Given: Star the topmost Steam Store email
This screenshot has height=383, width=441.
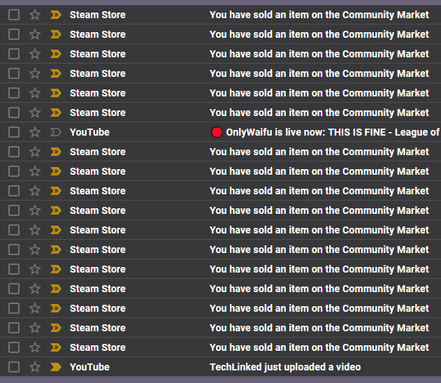Looking at the screenshot, I should click(34, 15).
